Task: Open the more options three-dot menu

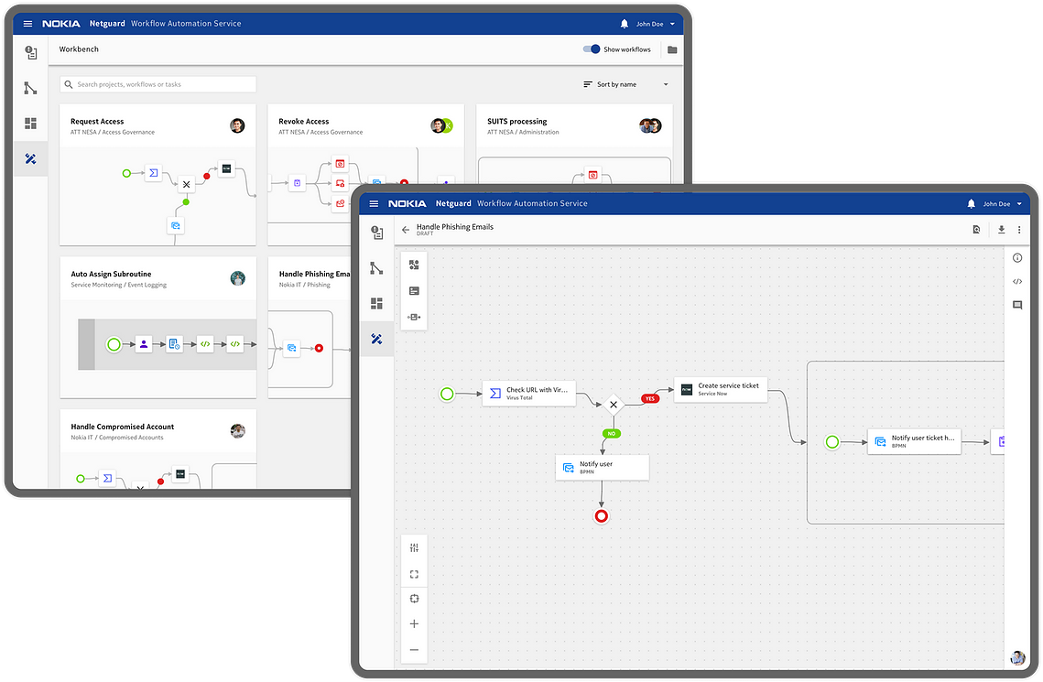Action: pyautogui.click(x=1019, y=230)
